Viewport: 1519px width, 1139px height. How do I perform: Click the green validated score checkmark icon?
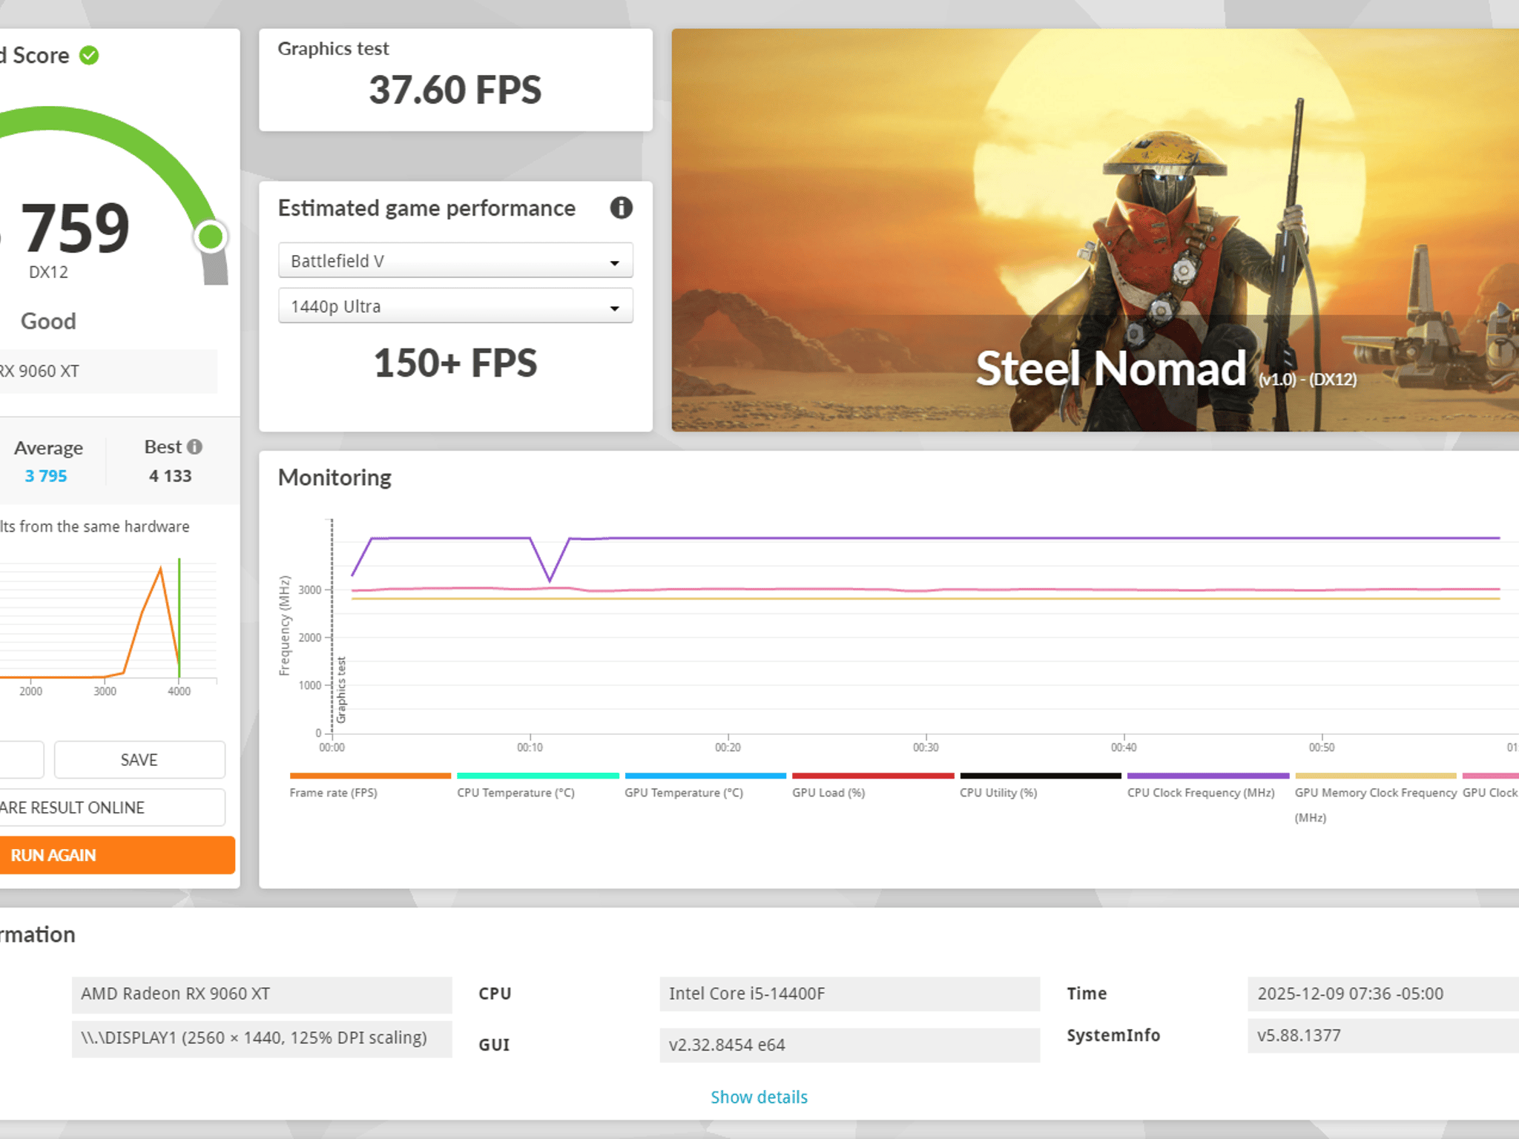89,56
